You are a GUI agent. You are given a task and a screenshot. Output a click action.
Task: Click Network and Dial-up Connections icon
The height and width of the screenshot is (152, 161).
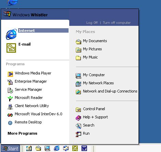click(78, 92)
